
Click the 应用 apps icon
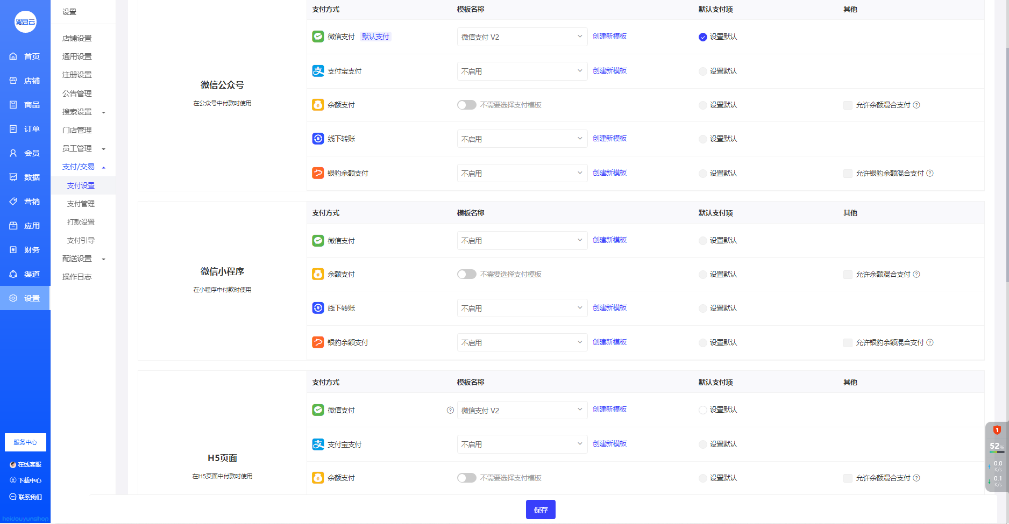click(x=13, y=226)
